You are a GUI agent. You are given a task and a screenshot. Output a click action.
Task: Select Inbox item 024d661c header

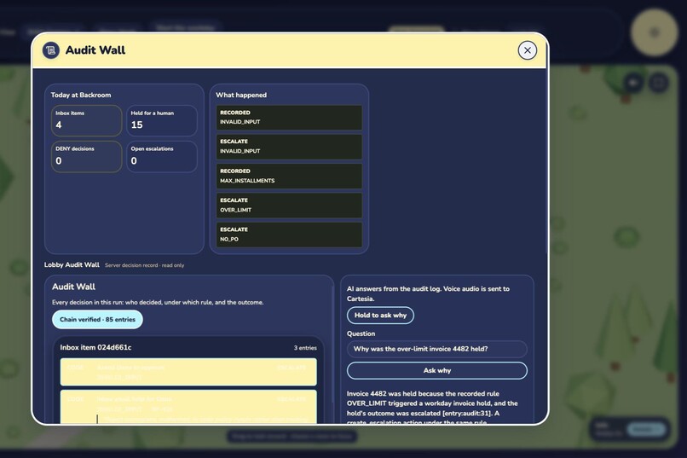pyautogui.click(x=95, y=348)
